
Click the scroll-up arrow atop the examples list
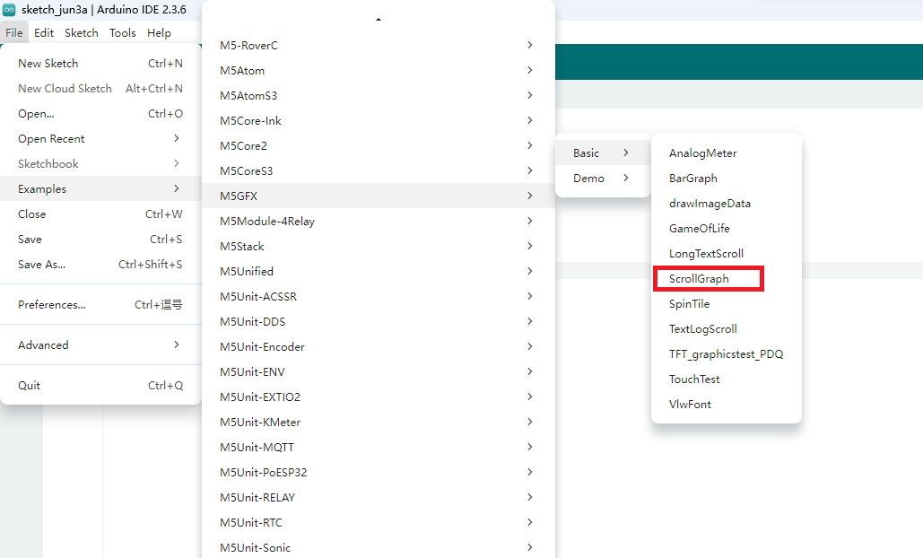point(379,20)
